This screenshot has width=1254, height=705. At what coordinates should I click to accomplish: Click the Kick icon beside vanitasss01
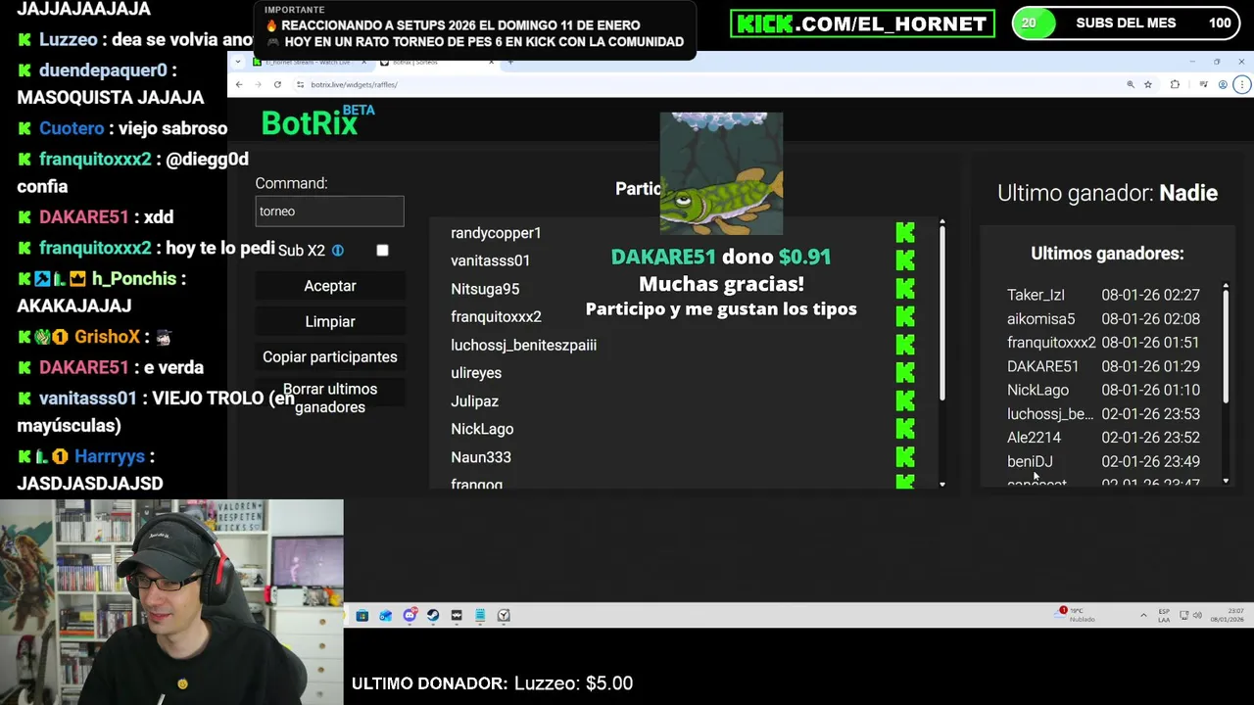905,260
